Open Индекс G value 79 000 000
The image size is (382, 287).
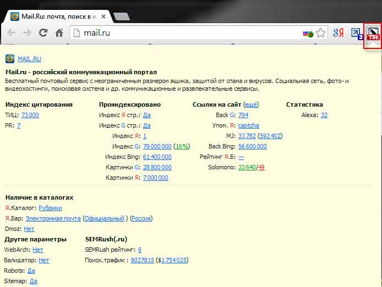pos(157,146)
